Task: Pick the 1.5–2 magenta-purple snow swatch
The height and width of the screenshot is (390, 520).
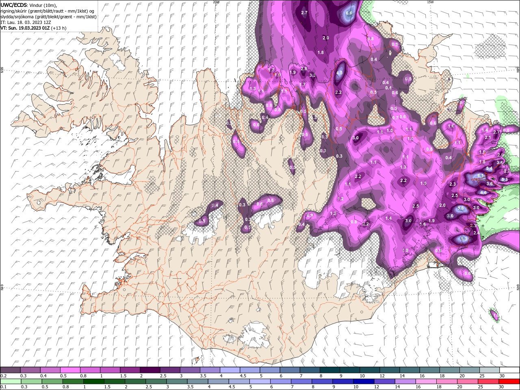Action: [130, 370]
